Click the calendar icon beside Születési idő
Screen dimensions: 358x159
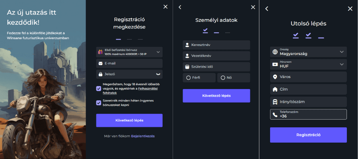tap(187, 67)
